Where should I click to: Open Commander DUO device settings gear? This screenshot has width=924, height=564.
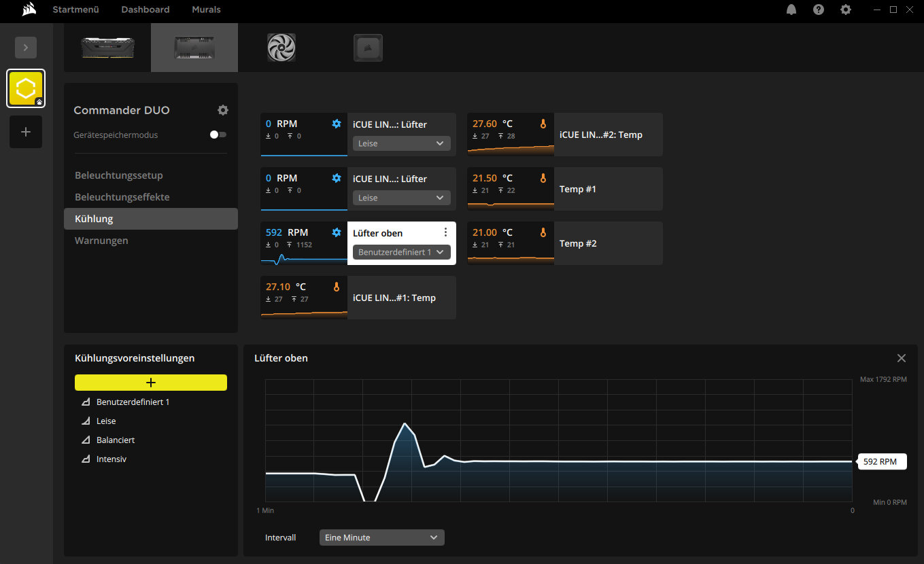point(223,110)
